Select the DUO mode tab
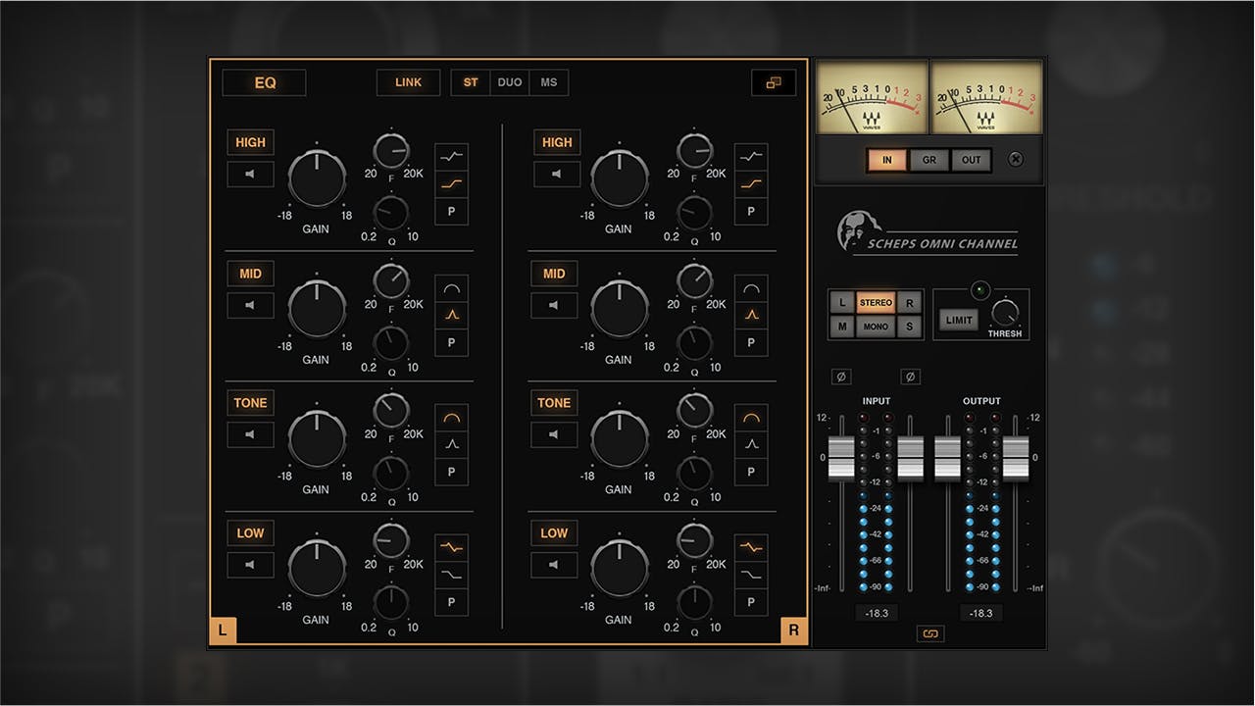Image resolution: width=1255 pixels, height=706 pixels. tap(509, 82)
